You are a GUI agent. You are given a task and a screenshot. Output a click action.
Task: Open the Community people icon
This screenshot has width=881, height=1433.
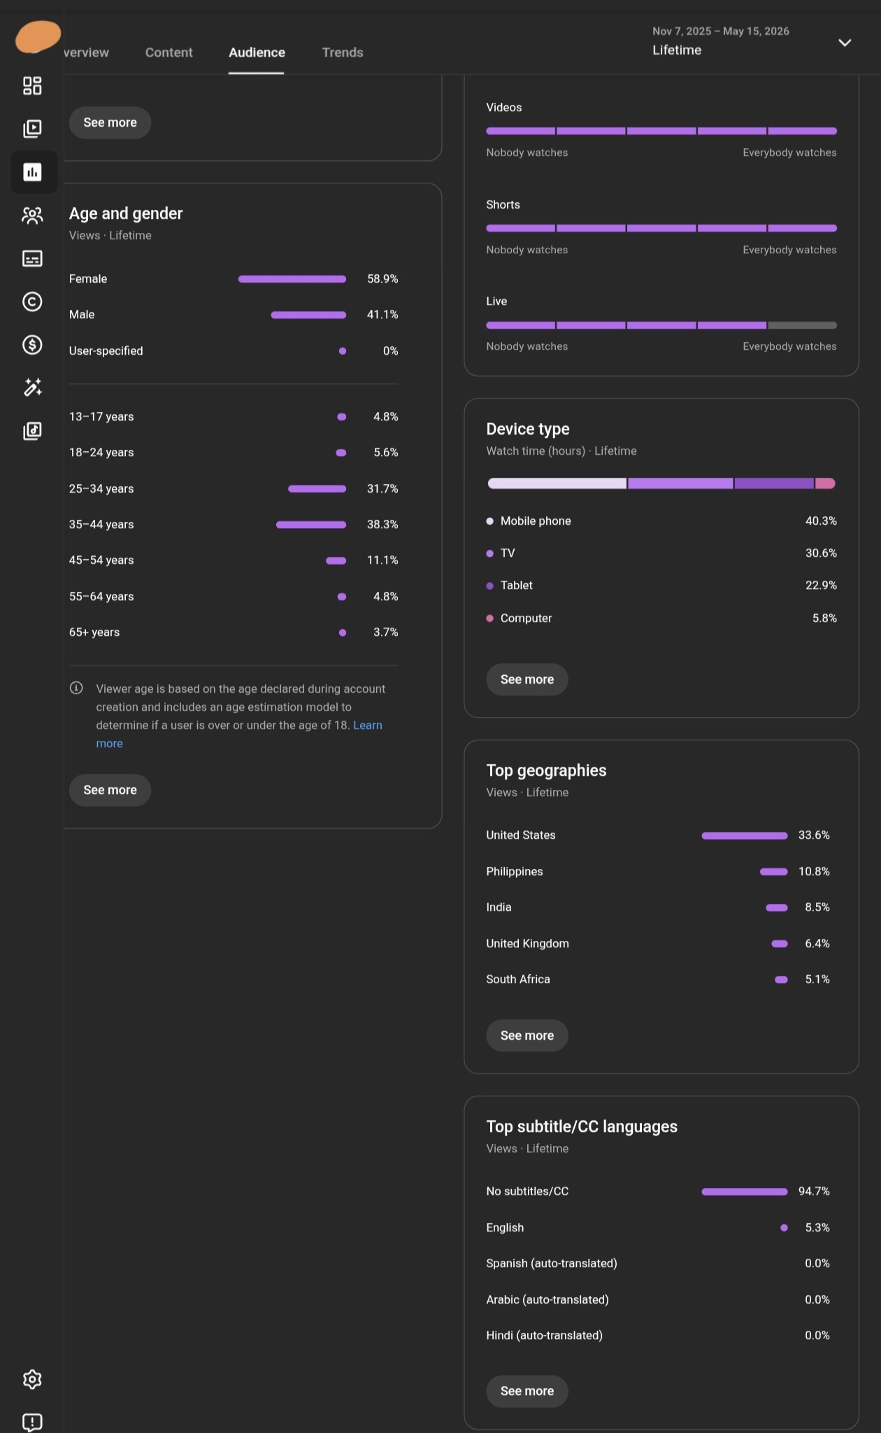click(x=32, y=216)
